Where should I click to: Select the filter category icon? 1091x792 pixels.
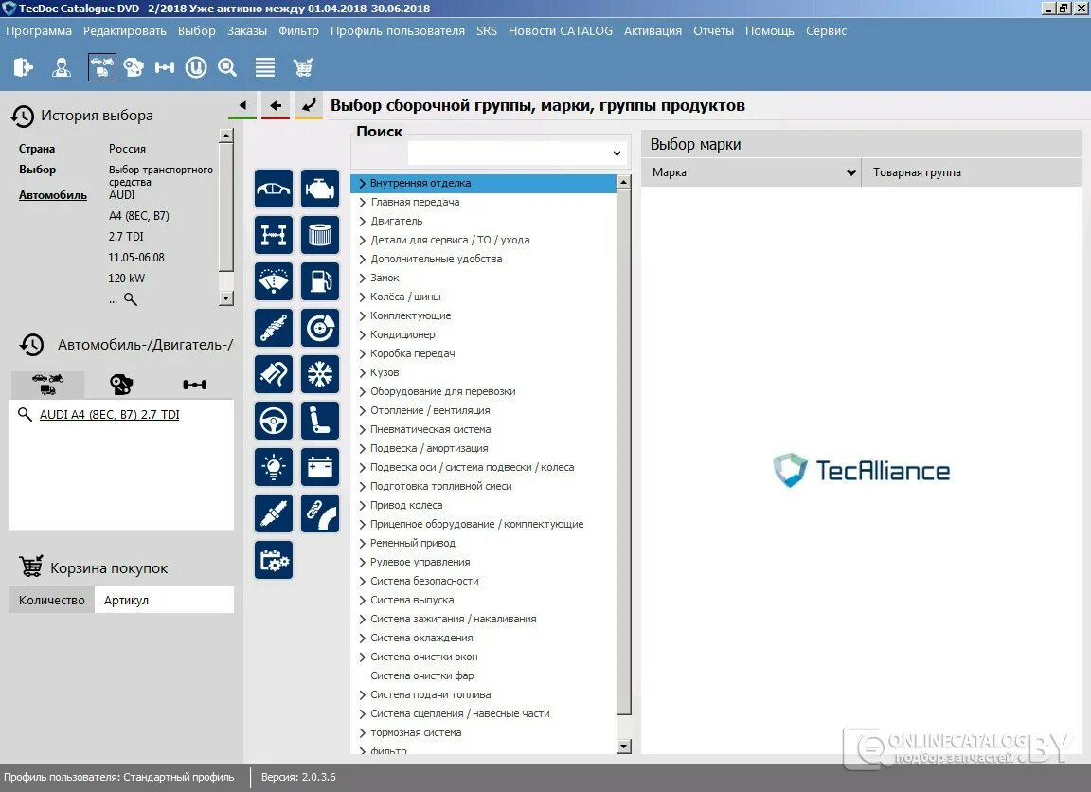[320, 235]
